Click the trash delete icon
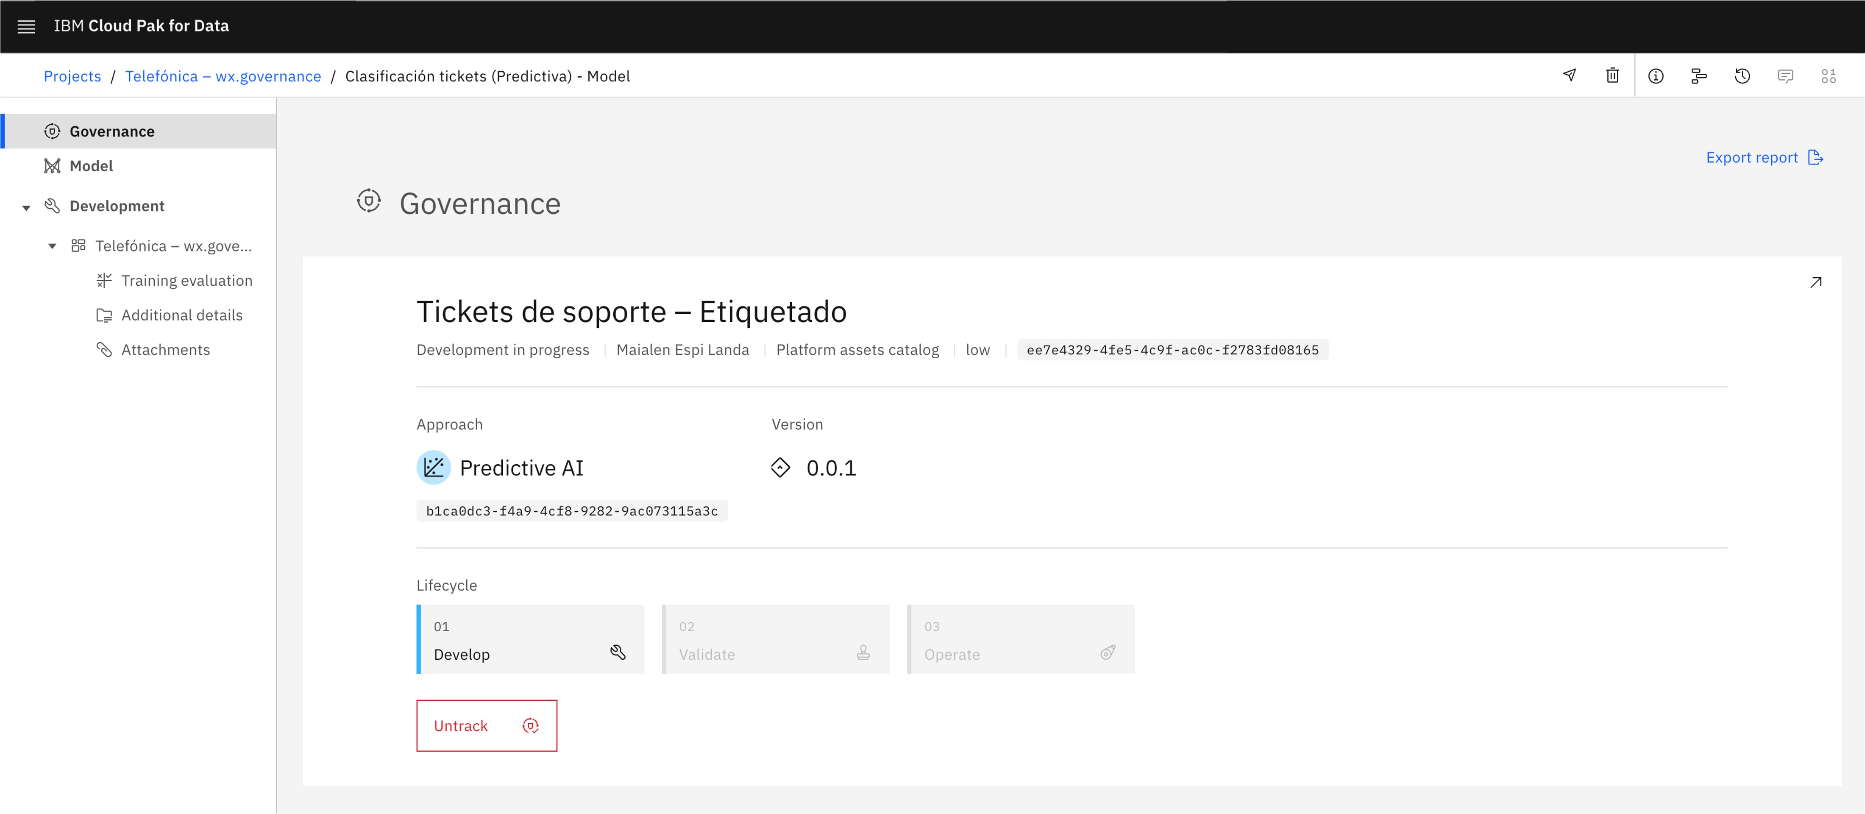 point(1612,75)
